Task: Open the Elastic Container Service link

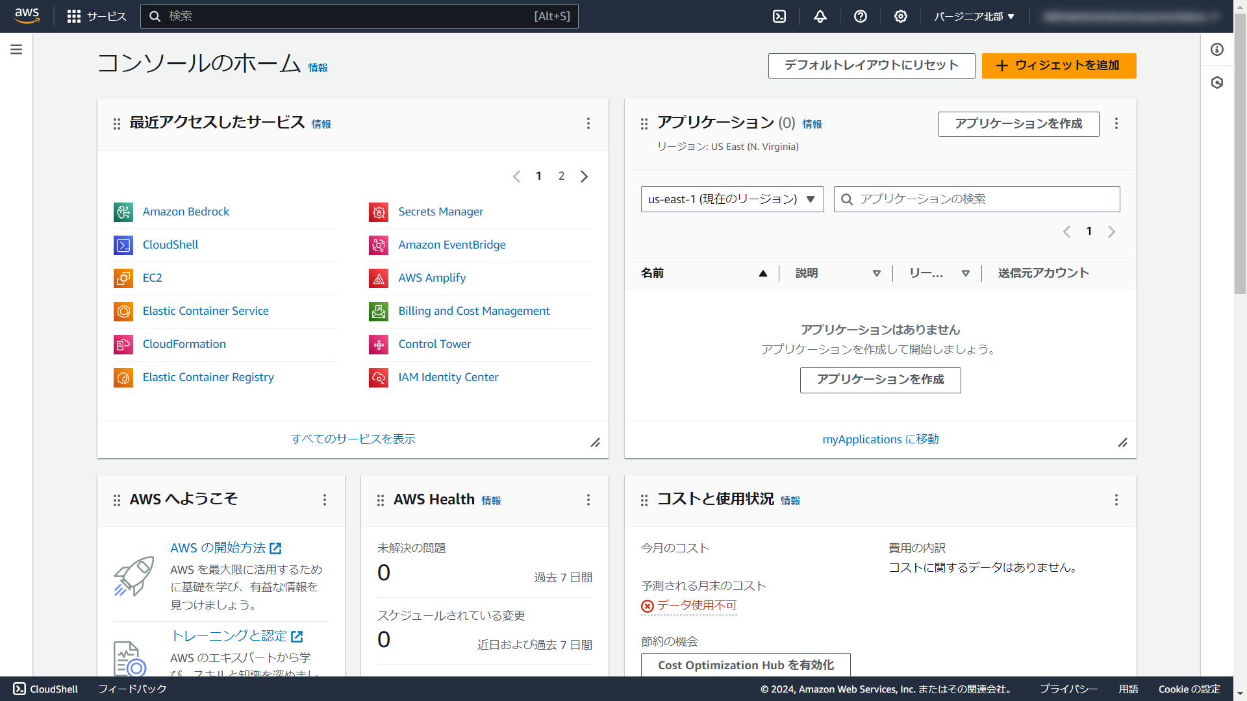Action: [205, 311]
